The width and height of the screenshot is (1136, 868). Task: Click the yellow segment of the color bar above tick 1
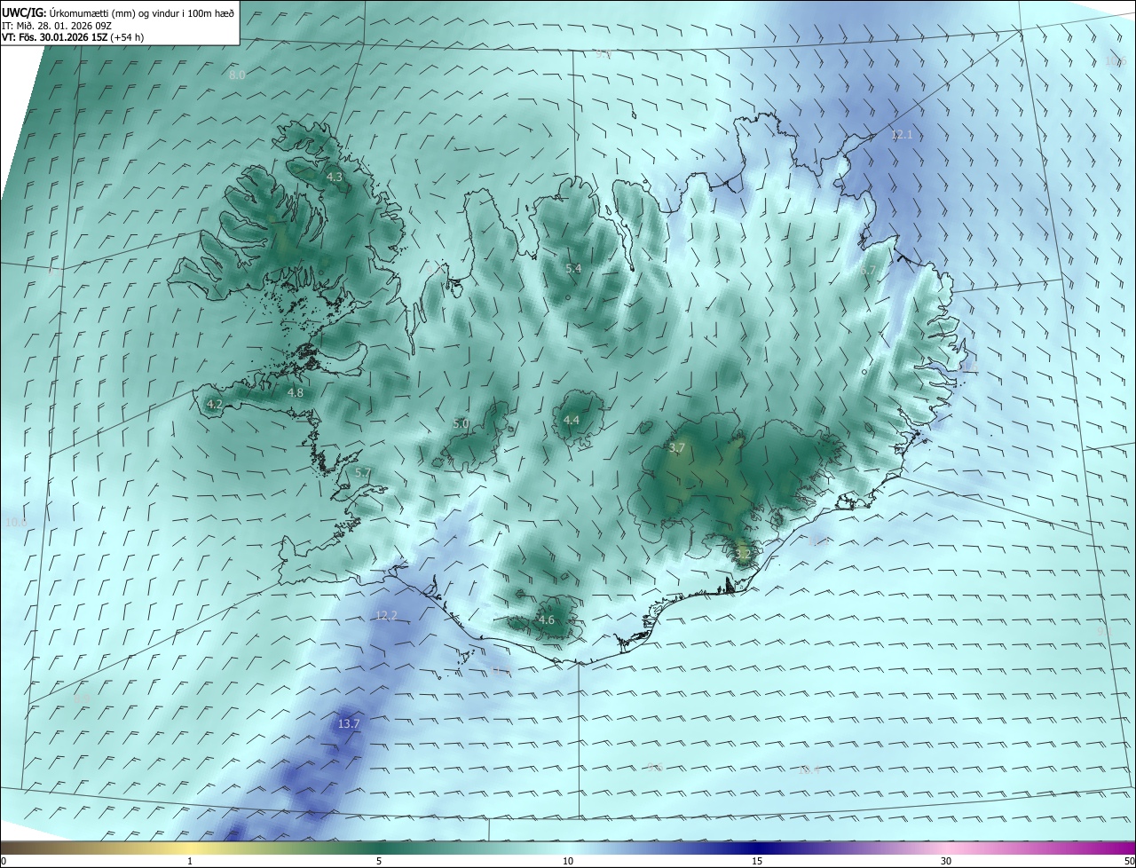point(190,848)
